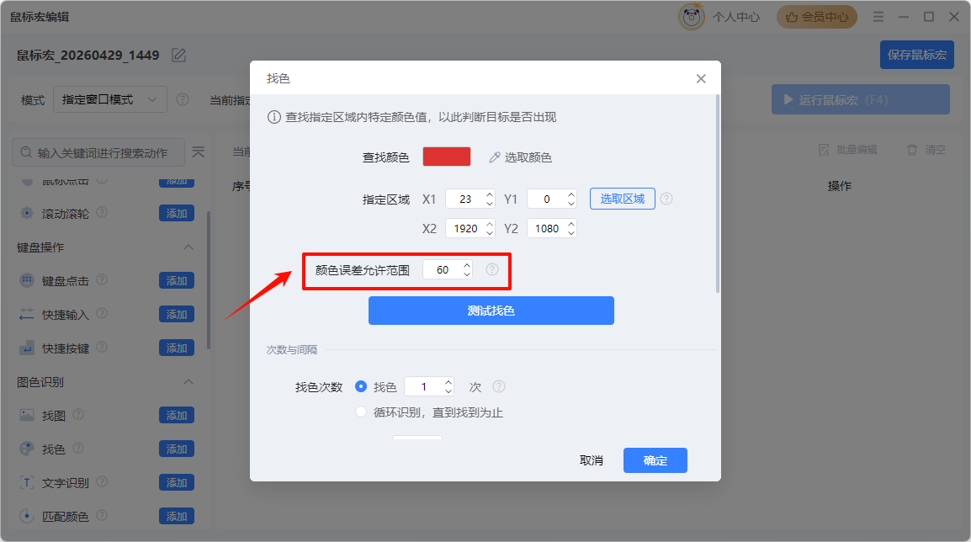Click the 测试找色 test button
971x542 pixels.
(491, 311)
